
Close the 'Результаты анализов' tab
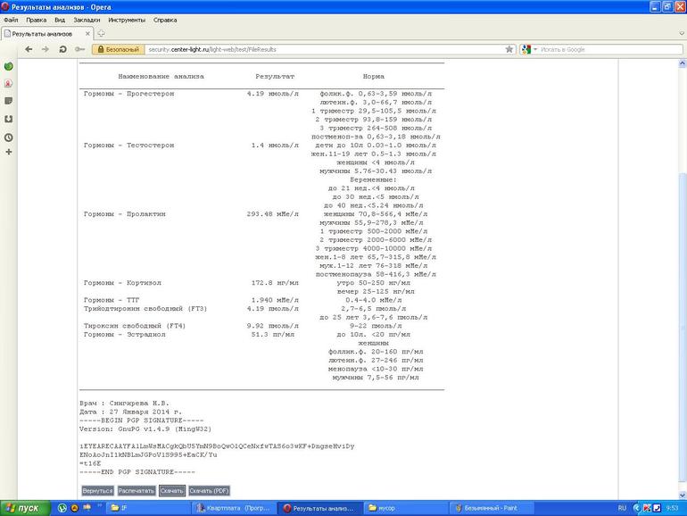coord(87,33)
